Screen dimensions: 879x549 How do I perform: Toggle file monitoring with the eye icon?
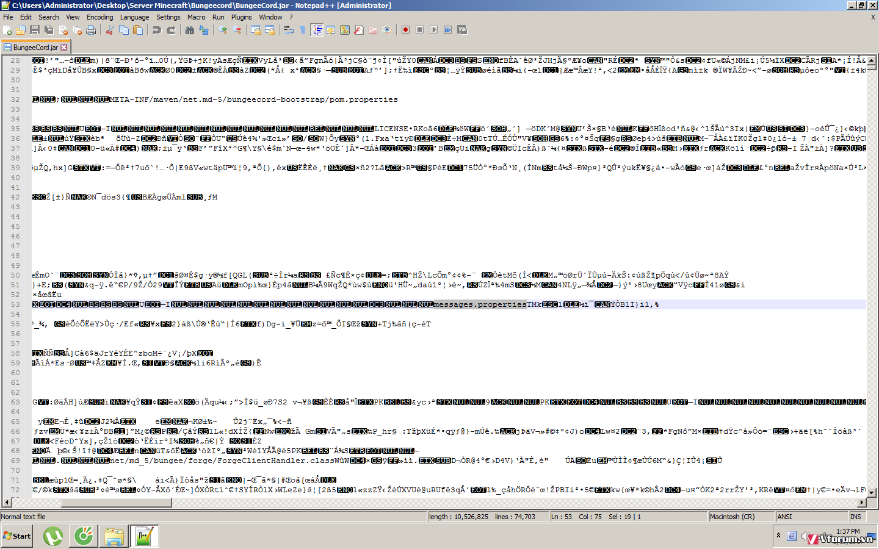387,30
